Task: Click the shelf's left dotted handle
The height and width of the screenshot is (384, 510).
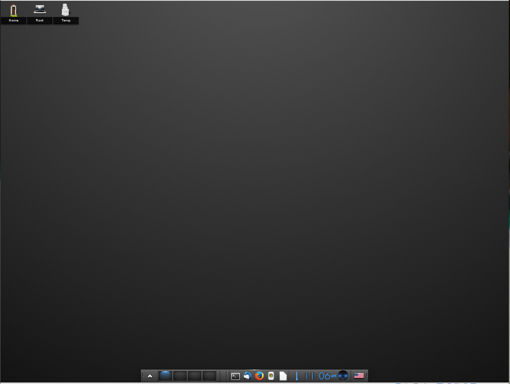Action: 143,376
